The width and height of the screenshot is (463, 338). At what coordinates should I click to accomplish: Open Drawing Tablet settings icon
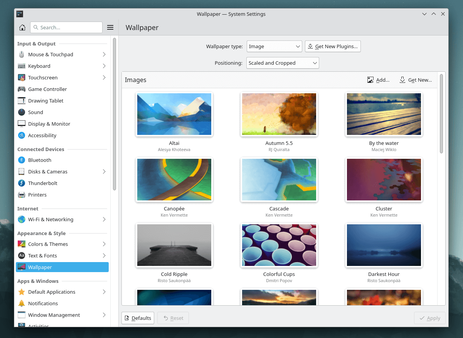[22, 101]
